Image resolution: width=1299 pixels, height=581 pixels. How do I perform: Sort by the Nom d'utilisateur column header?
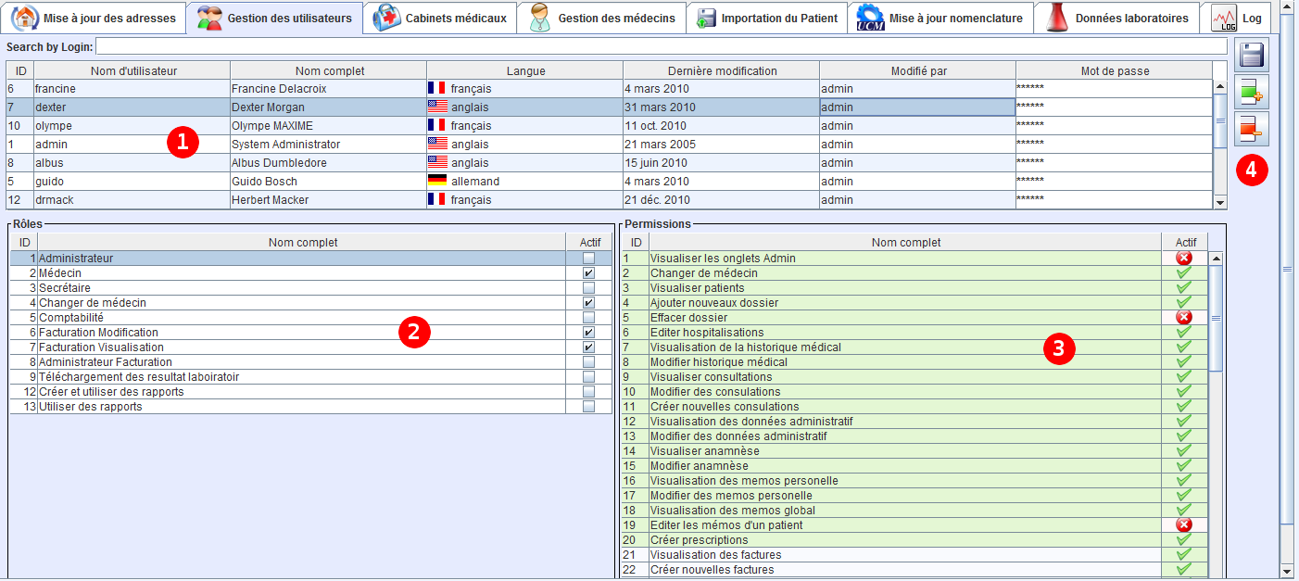tap(133, 70)
